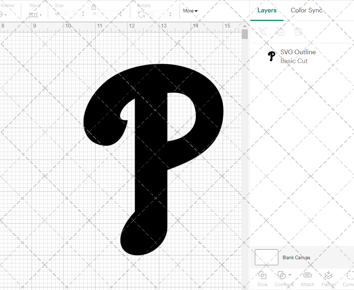The image size is (354, 290).
Task: Open the More dropdown
Action: click(190, 11)
